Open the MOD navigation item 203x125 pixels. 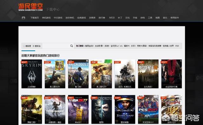[112, 18]
